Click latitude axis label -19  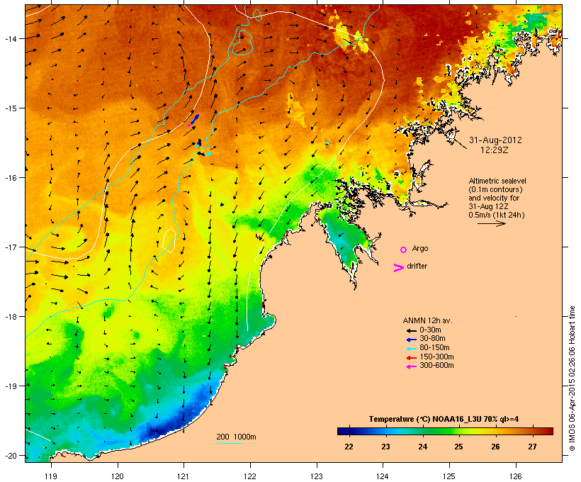click(11, 386)
